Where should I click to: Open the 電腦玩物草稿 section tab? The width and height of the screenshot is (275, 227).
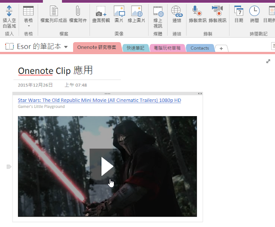167,48
